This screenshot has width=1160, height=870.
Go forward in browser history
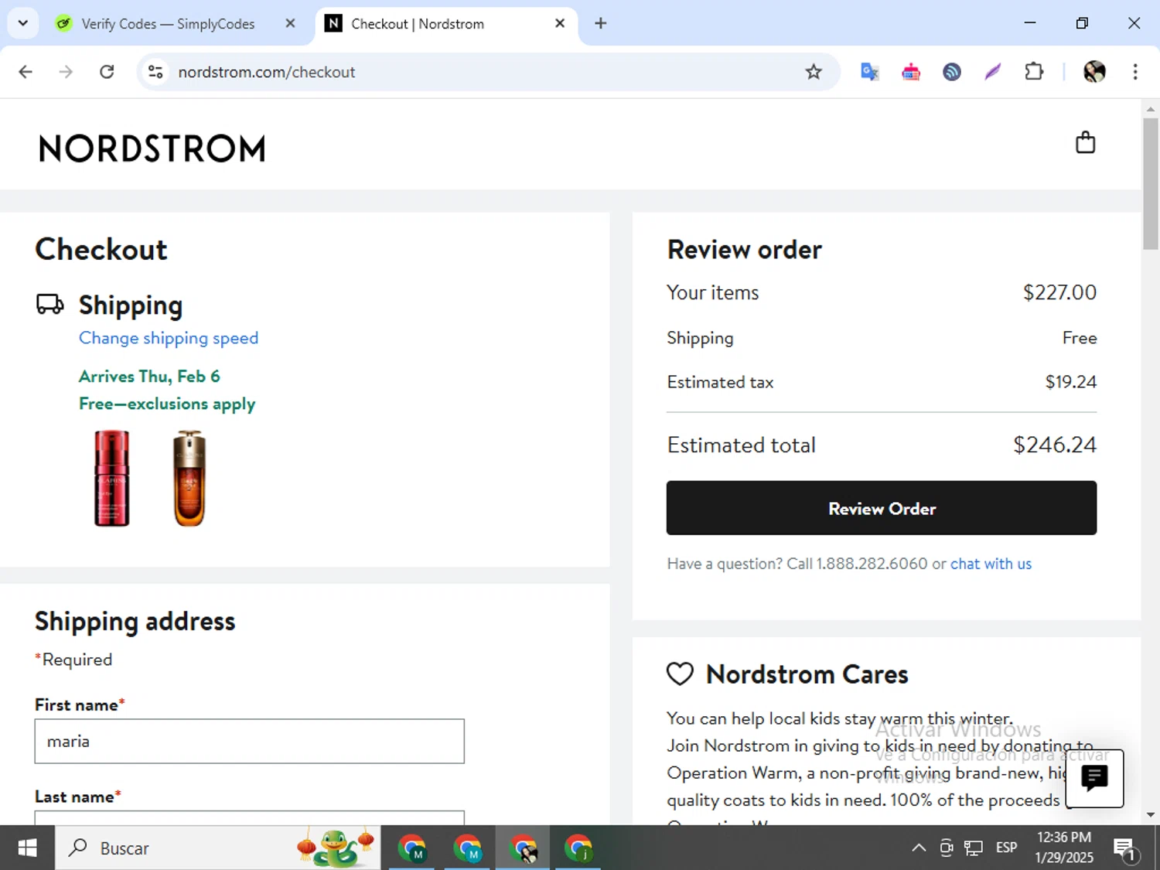click(x=66, y=72)
